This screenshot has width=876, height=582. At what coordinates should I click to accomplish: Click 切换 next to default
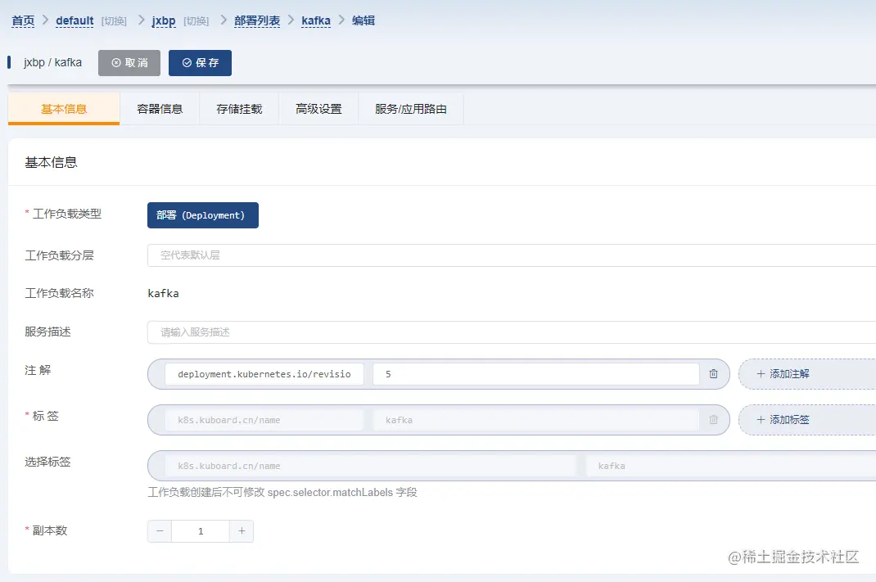pyautogui.click(x=114, y=21)
